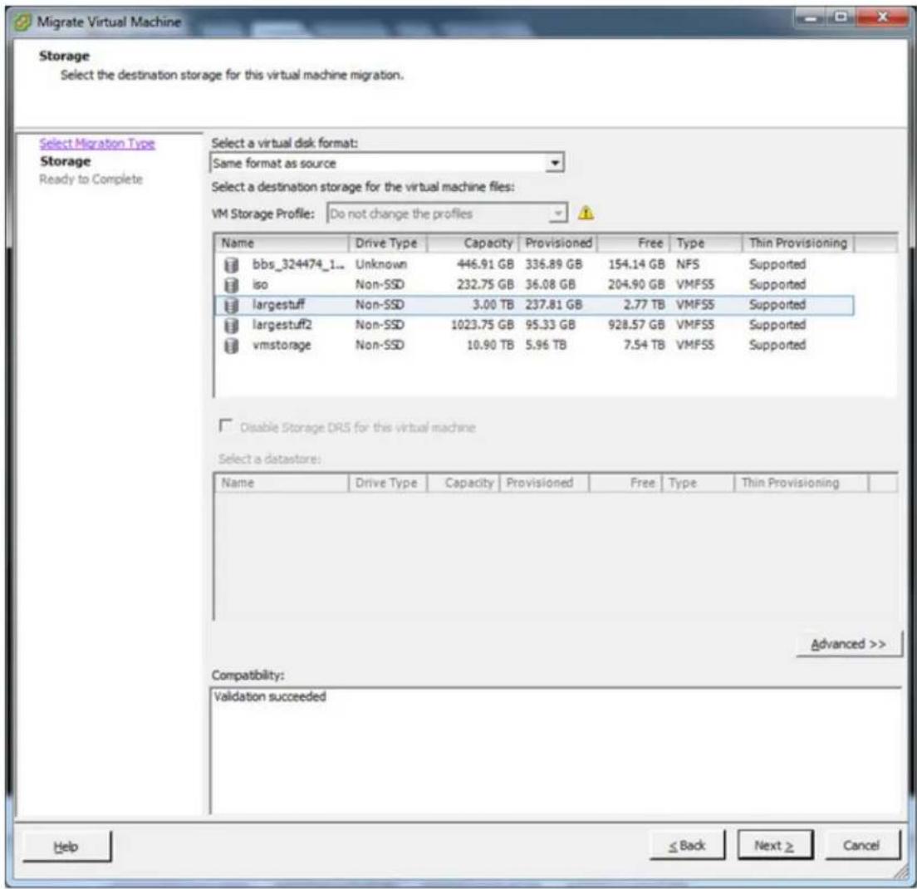917x889 pixels.
Task: Sort by Name column in top table
Action: coord(282,243)
